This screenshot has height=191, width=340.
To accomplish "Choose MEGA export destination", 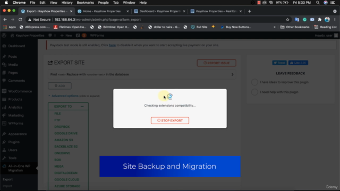I will pos(59,166).
